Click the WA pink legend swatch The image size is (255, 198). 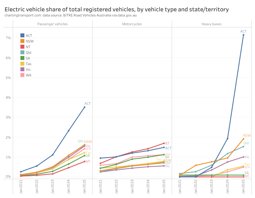click(x=22, y=75)
